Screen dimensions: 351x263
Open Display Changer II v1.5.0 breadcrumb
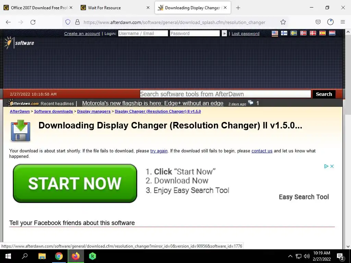point(158,111)
